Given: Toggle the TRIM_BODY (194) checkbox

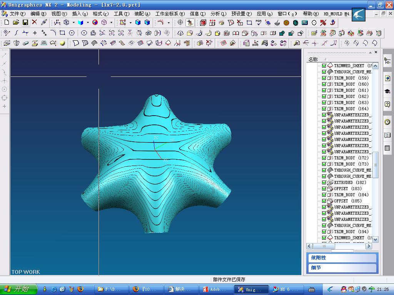Looking at the screenshot, I should (x=324, y=232).
